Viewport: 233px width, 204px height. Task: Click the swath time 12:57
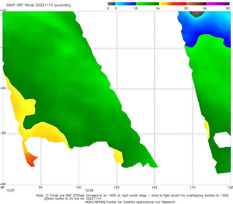point(10,191)
